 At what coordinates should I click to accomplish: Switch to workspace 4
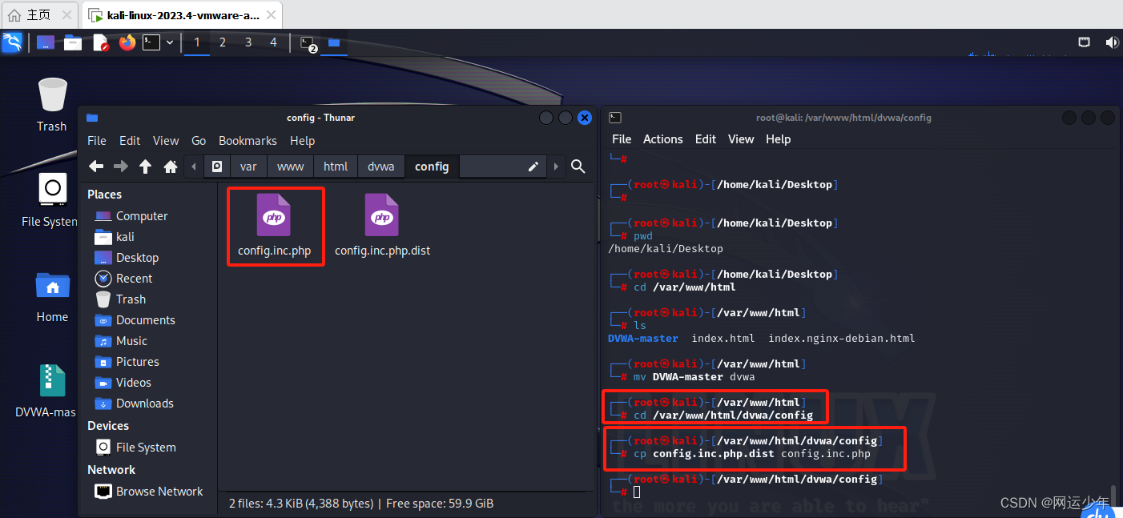tap(273, 42)
